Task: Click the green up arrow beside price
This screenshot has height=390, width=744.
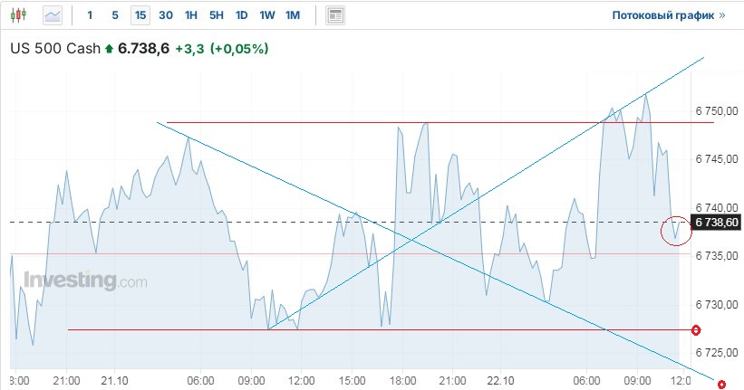Action: pos(110,49)
